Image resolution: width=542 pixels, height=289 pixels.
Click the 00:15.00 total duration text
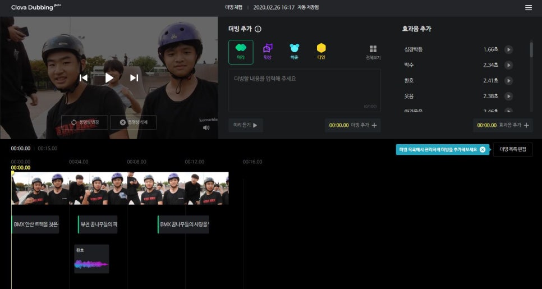tap(48, 148)
